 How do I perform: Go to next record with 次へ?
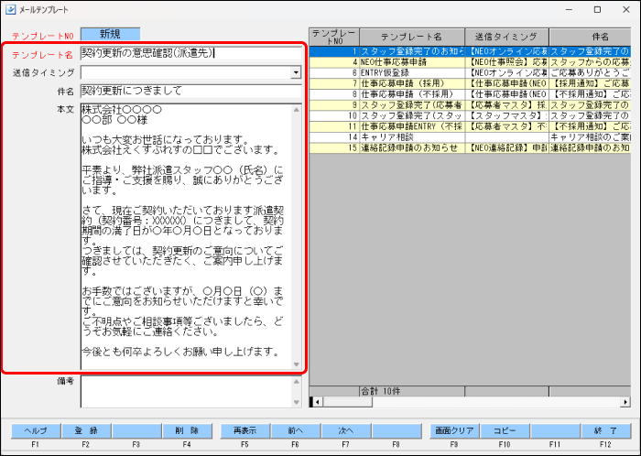point(346,430)
